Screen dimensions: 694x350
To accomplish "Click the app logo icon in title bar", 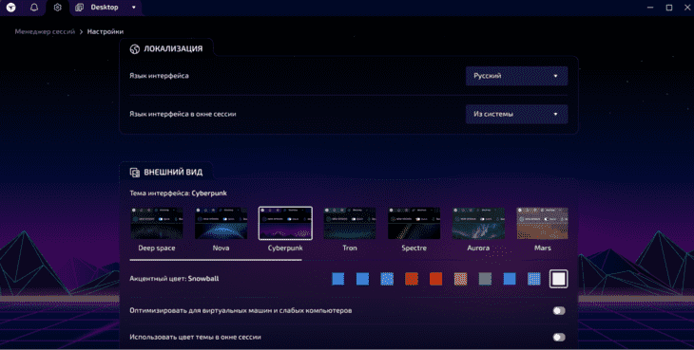I will pos(11,8).
